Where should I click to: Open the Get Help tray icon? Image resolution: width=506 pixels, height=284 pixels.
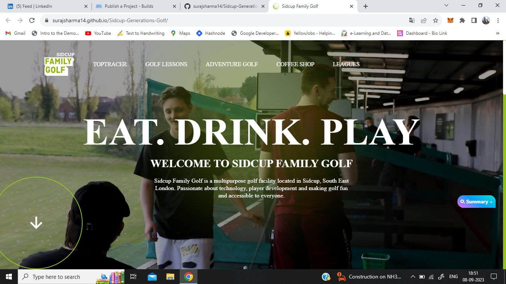[326, 277]
